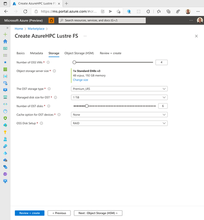The width and height of the screenshot is (204, 220).
Task: Open the Azure header ellipsis menu
Action: (x=191, y=20)
